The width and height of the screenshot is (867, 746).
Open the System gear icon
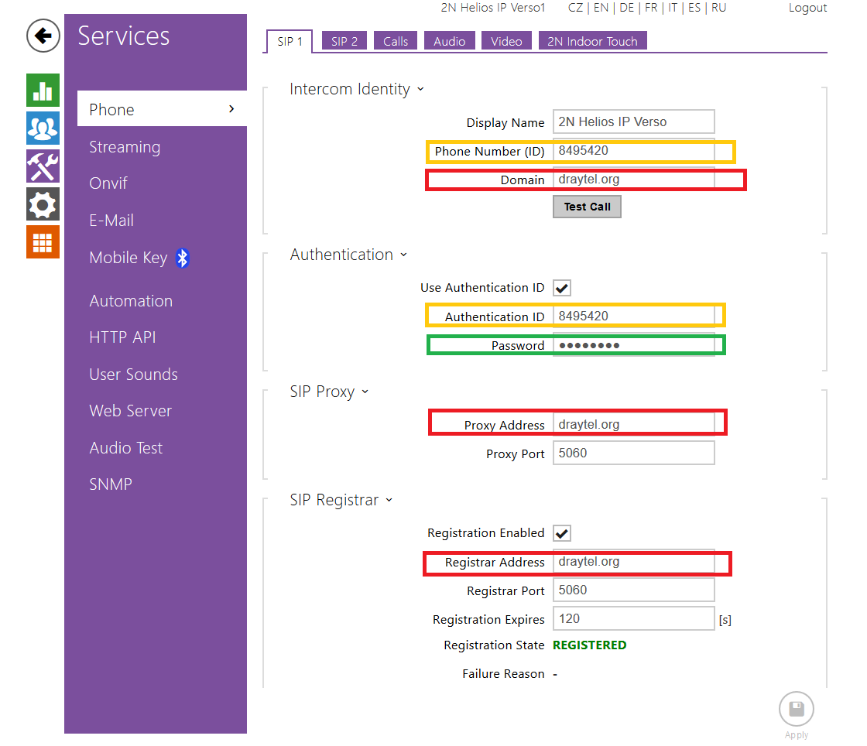coord(43,204)
